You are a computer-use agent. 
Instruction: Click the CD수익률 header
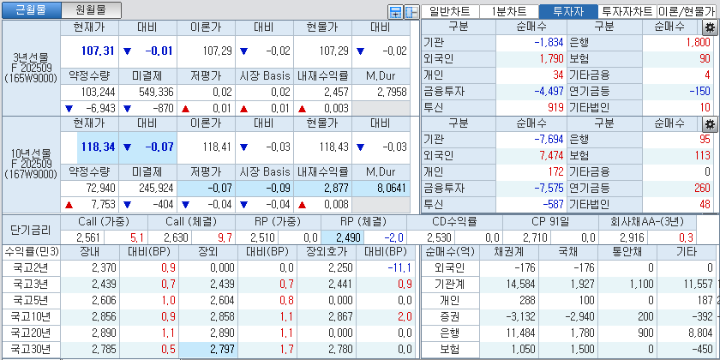pyautogui.click(x=454, y=222)
